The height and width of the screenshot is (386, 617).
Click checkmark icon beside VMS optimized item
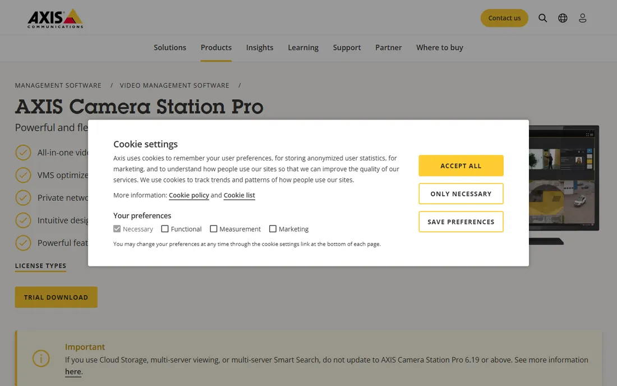[23, 175]
